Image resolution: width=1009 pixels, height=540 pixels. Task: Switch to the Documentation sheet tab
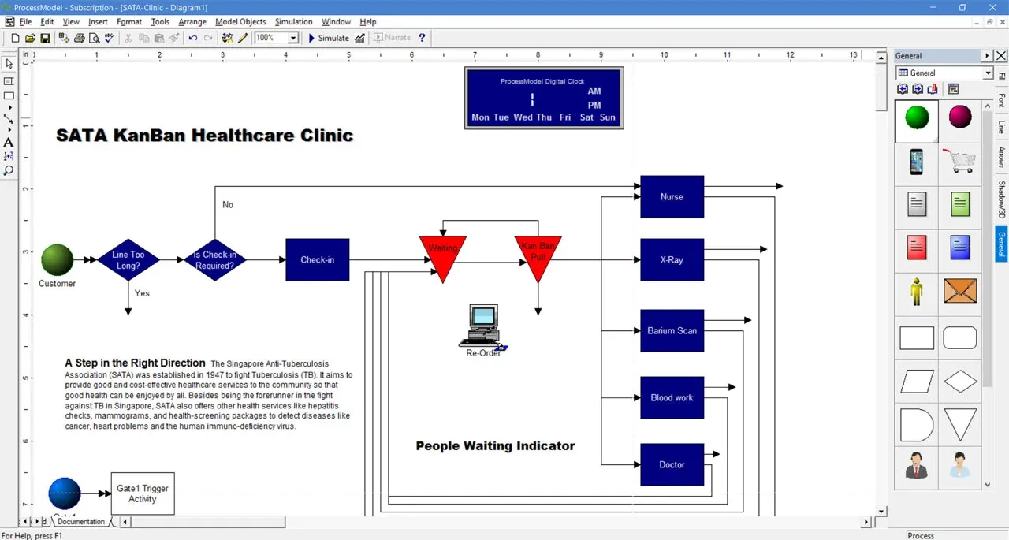[x=81, y=522]
